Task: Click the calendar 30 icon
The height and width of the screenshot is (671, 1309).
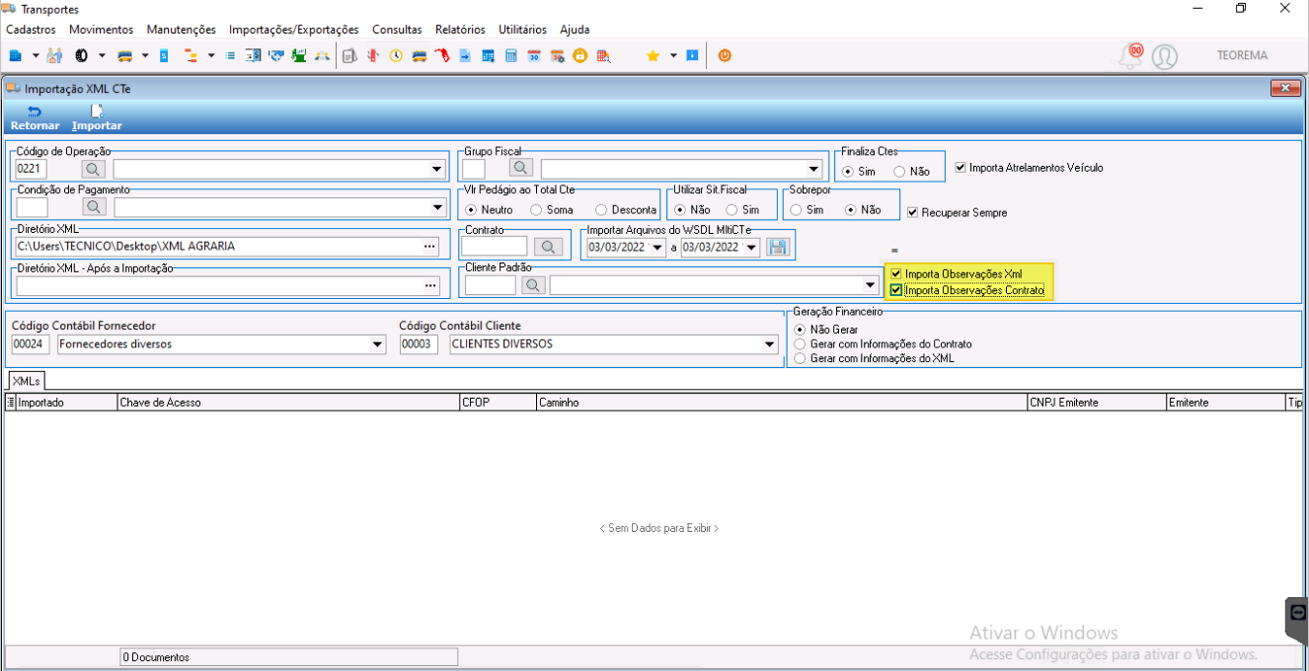Action: (x=534, y=55)
